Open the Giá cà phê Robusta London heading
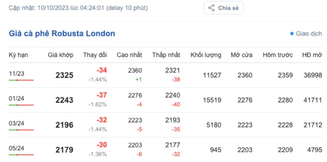The image size is (327, 162). 62,33
